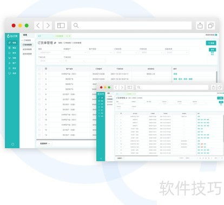Open fourth filter dropdown in back window's top filter row
224x205 pixels.
[x=126, y=52]
